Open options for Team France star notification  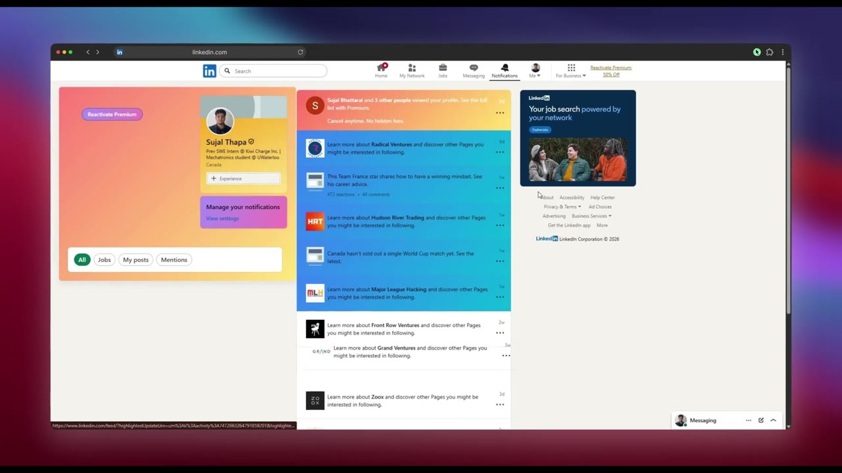point(500,188)
